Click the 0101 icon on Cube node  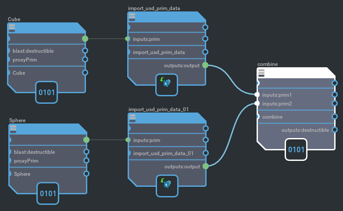pos(46,92)
